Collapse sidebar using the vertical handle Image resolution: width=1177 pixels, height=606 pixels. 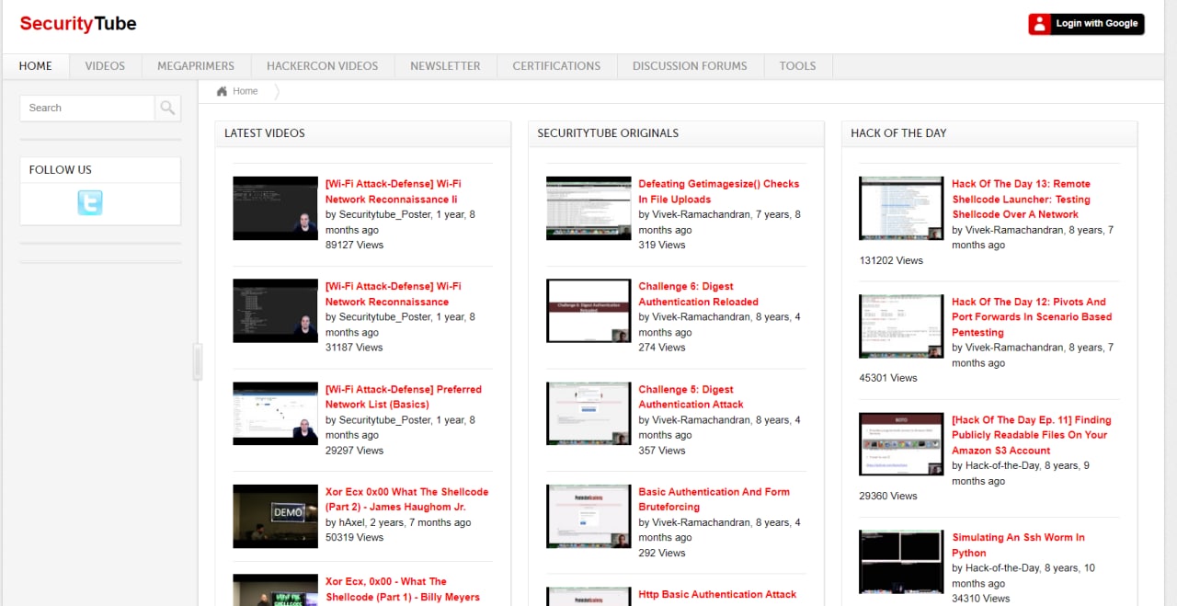[x=197, y=361]
